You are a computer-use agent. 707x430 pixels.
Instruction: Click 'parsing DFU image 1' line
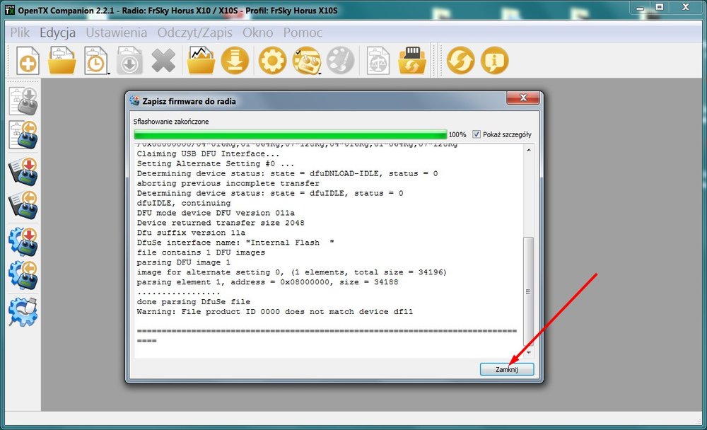(x=184, y=262)
